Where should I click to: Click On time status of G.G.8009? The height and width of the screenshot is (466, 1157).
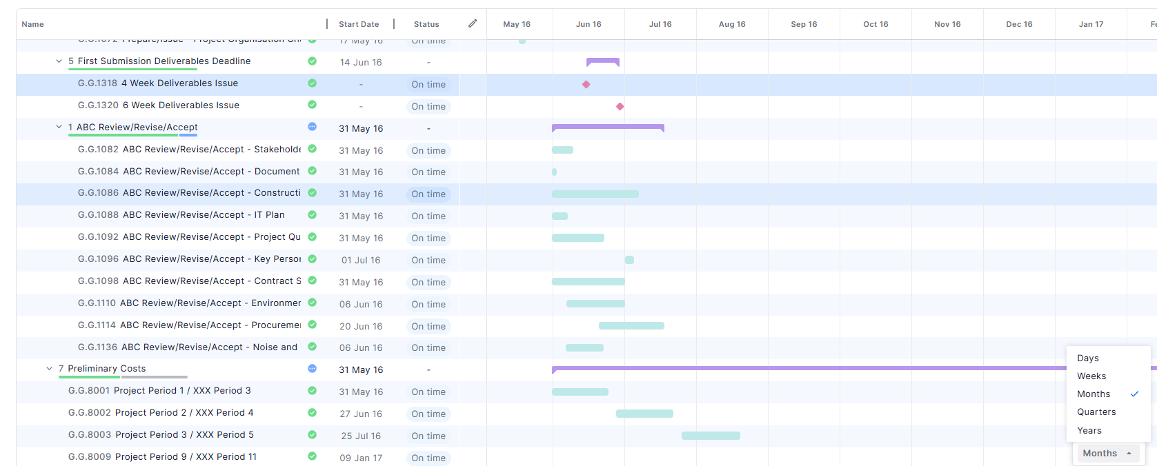(x=428, y=458)
